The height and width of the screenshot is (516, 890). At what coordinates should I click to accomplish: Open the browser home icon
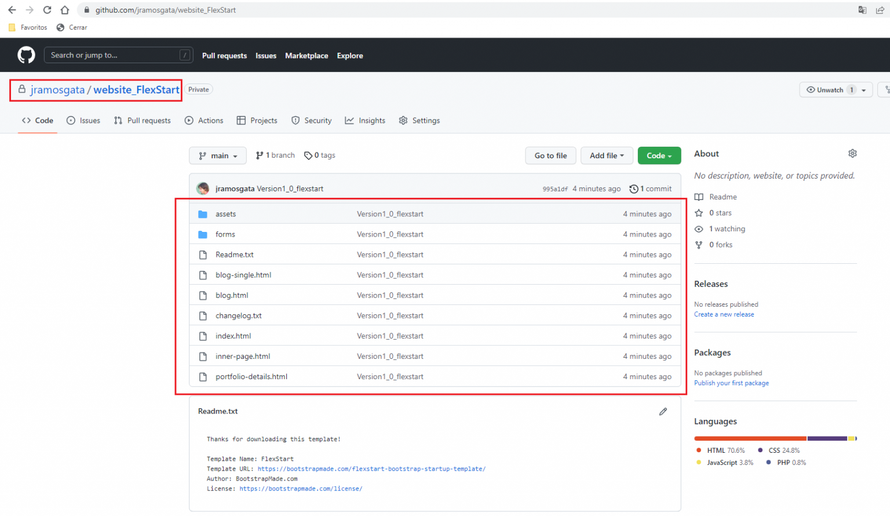click(65, 10)
